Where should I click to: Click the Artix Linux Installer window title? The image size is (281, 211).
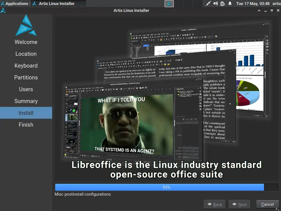pos(131,10)
